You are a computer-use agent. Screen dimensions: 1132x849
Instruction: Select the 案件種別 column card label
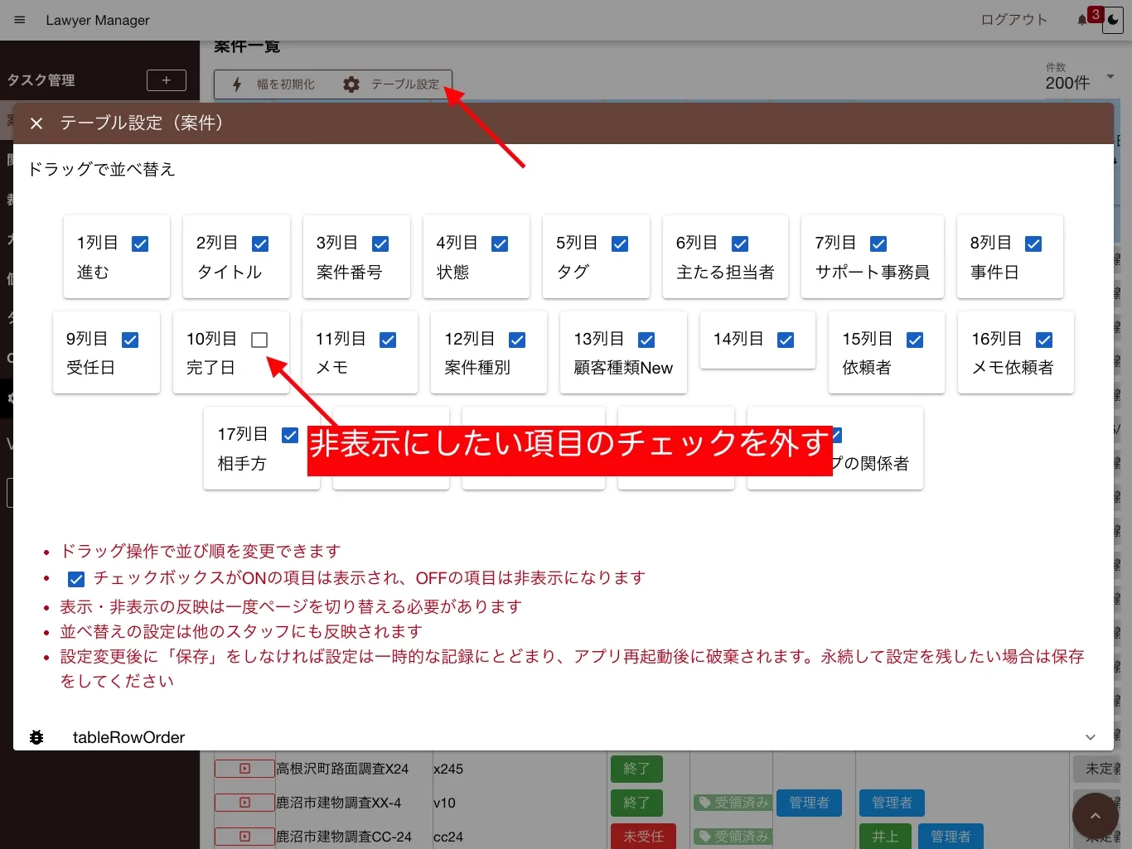click(x=477, y=368)
